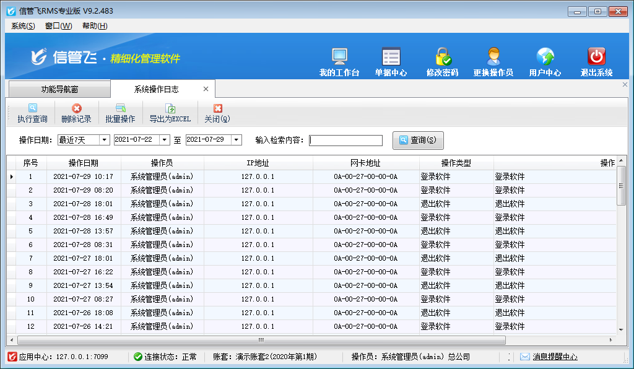Screen dimensions: 634x369
Task: Click 退出系统 power icon
Action: 596,56
